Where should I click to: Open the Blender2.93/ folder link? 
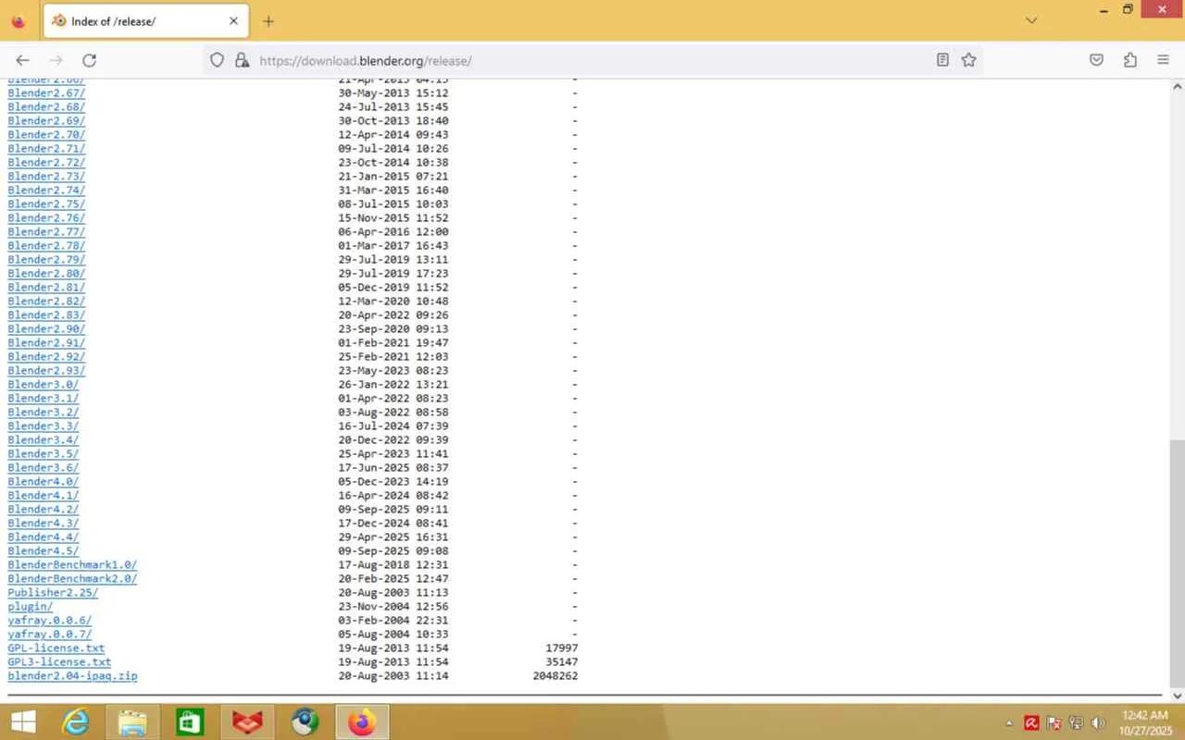pos(46,371)
